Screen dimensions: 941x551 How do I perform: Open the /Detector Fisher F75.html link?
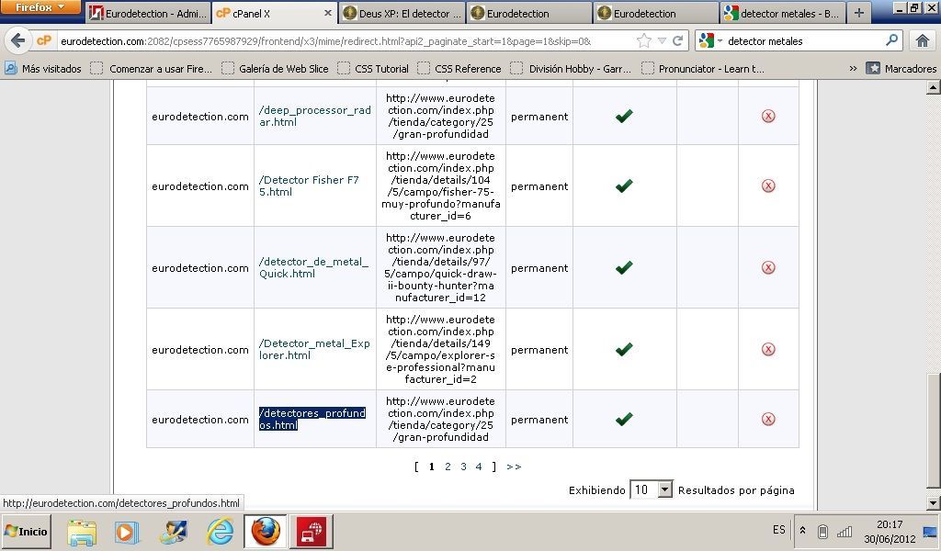pyautogui.click(x=309, y=186)
